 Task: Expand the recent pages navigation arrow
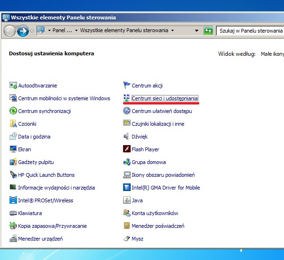pyautogui.click(x=32, y=31)
